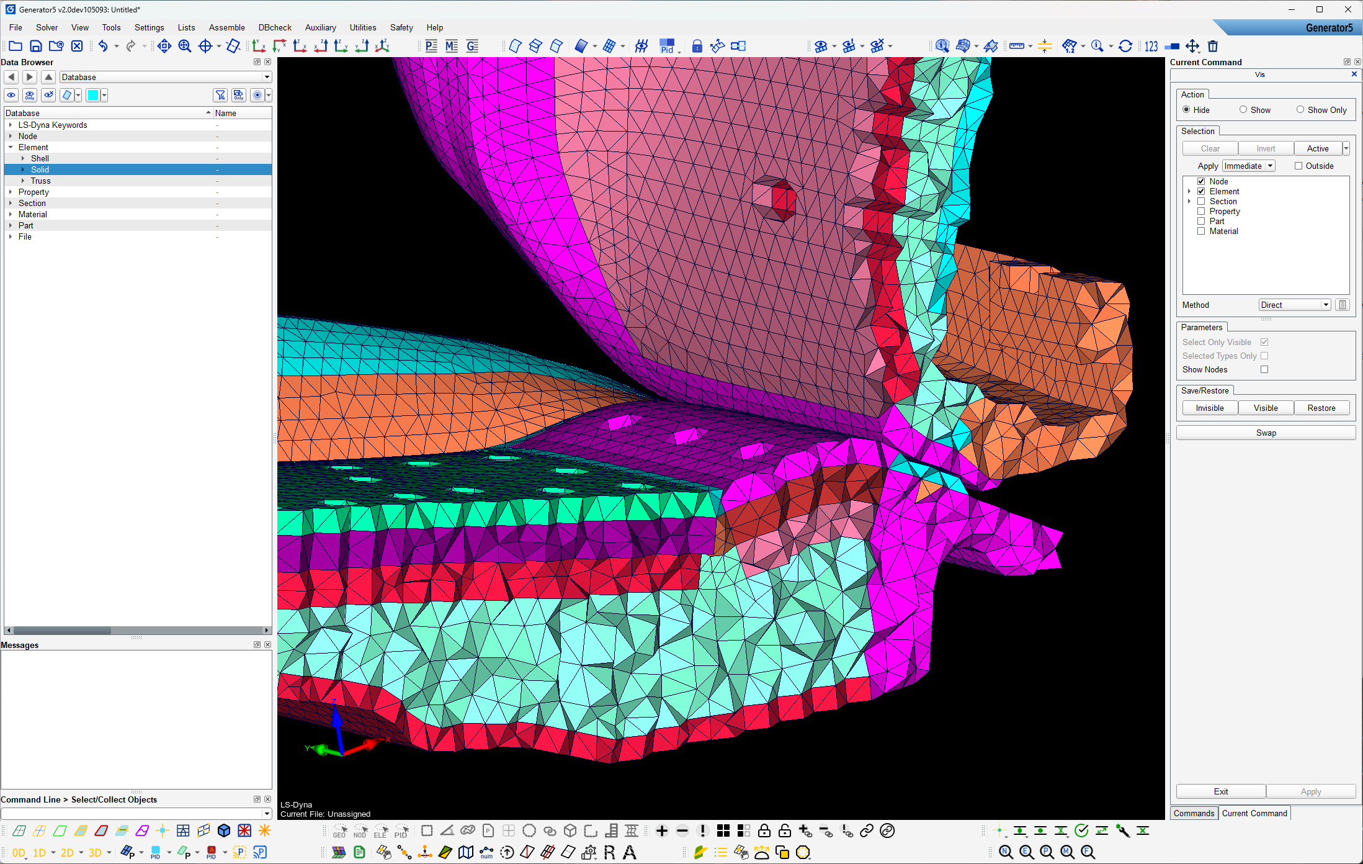
Task: Click the Undo icon
Action: click(103, 46)
